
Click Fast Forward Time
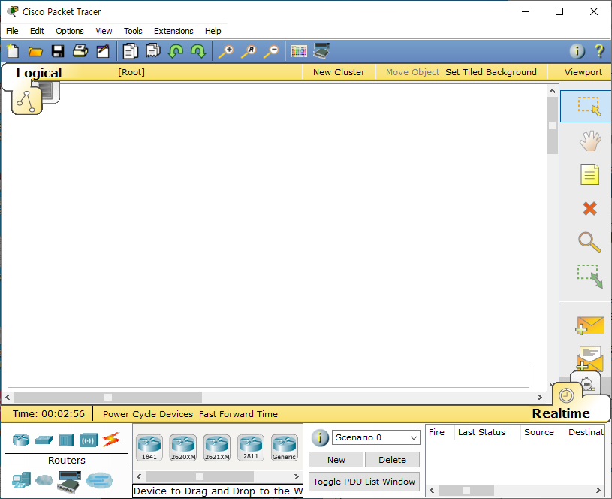(x=239, y=414)
